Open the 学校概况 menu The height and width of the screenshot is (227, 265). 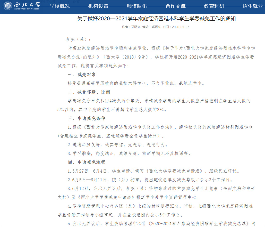pyautogui.click(x=60, y=6)
